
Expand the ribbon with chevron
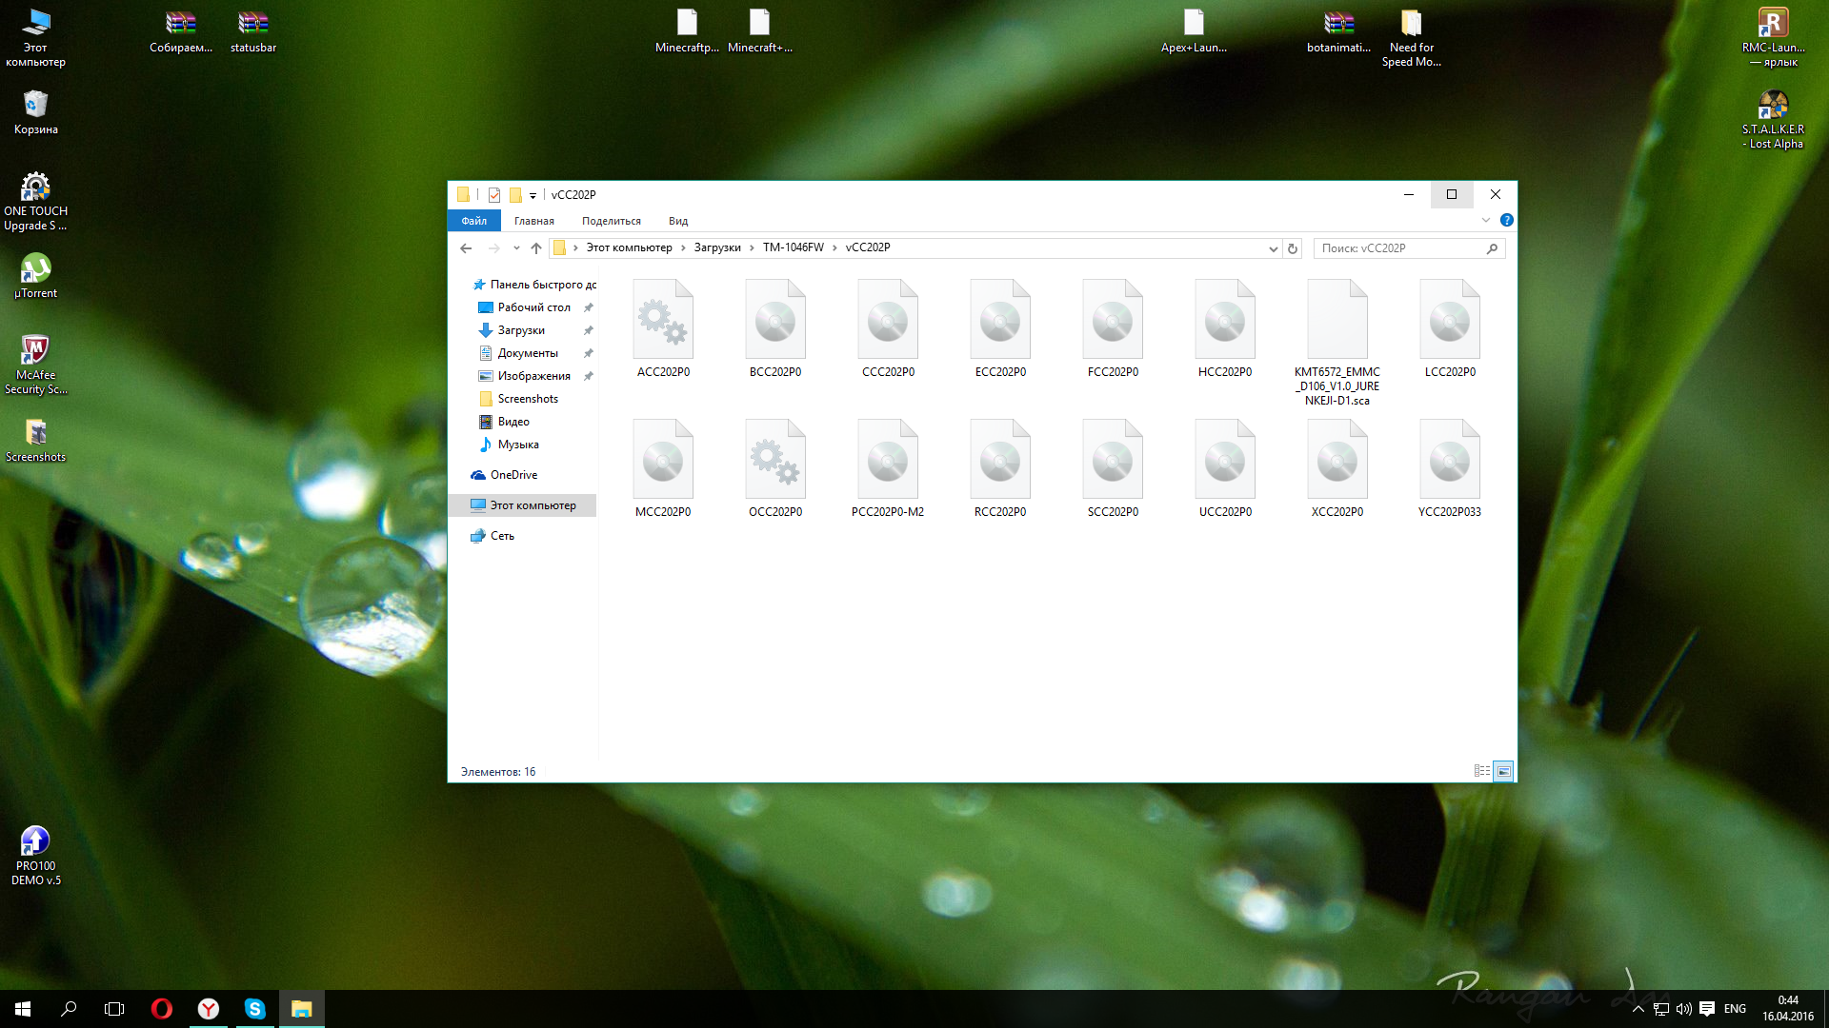click(x=1485, y=220)
